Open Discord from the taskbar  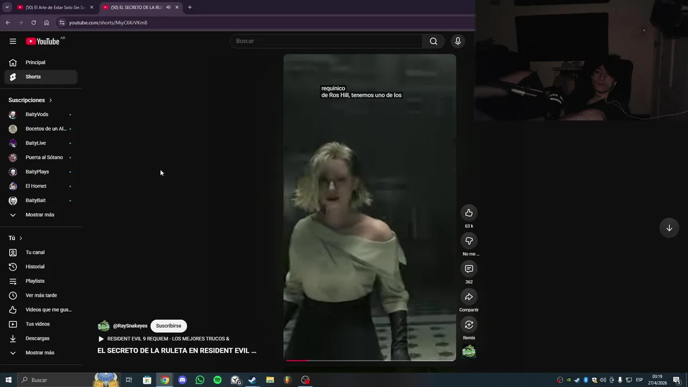182,380
